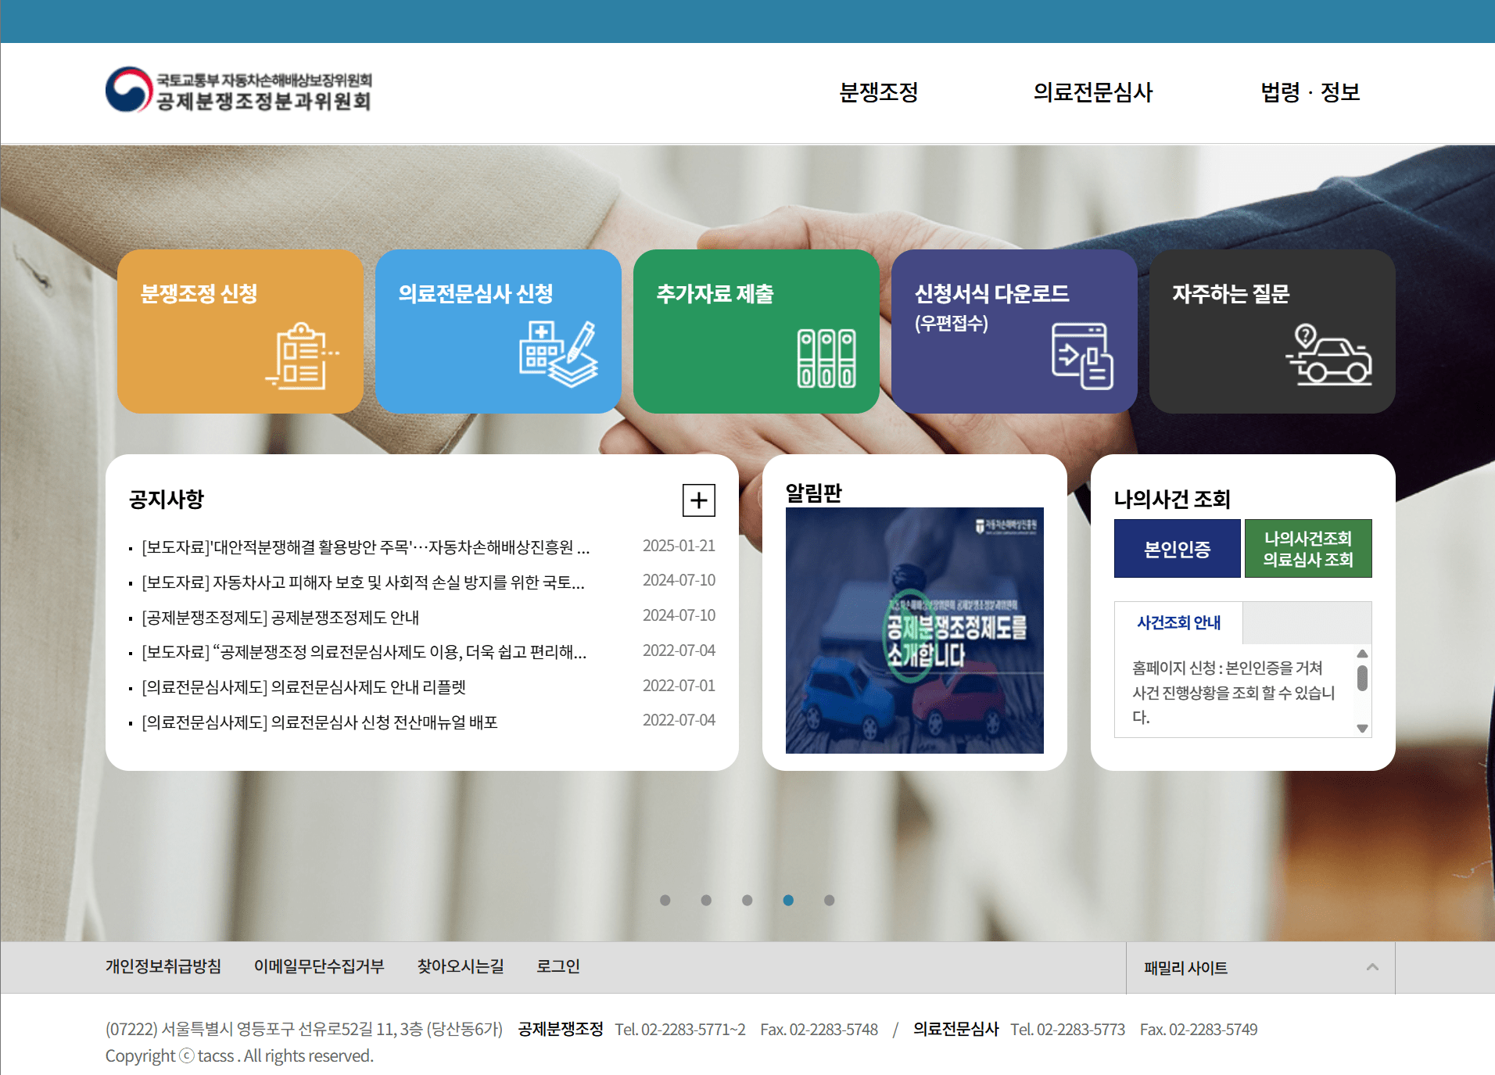The width and height of the screenshot is (1495, 1075).
Task: Click the 나의사건 조회 heading
Action: point(1172,499)
